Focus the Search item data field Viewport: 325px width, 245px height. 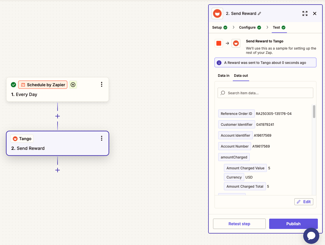(265, 93)
